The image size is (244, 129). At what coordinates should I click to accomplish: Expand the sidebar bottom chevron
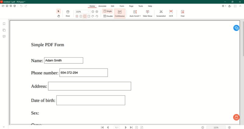point(4,127)
